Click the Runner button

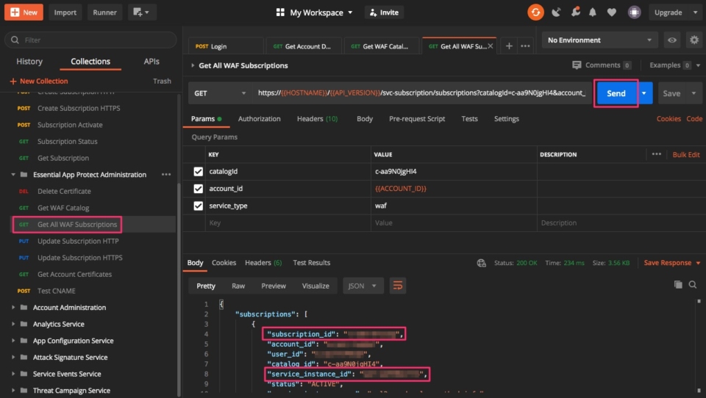coord(104,12)
